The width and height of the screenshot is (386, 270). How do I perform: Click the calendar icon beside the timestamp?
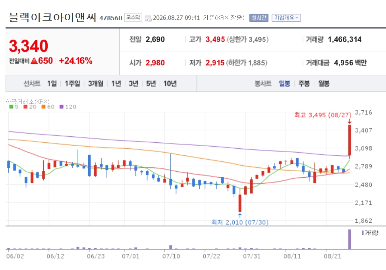(x=148, y=18)
